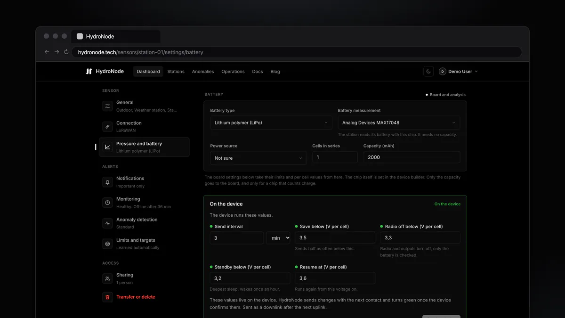This screenshot has height=318, width=565.
Task: Open the Anomalies nav item
Action: 203,72
